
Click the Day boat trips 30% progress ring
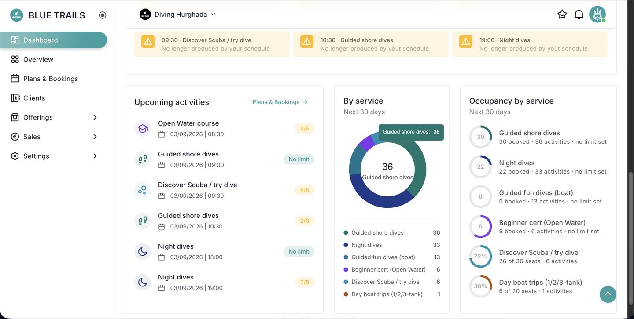click(x=480, y=286)
